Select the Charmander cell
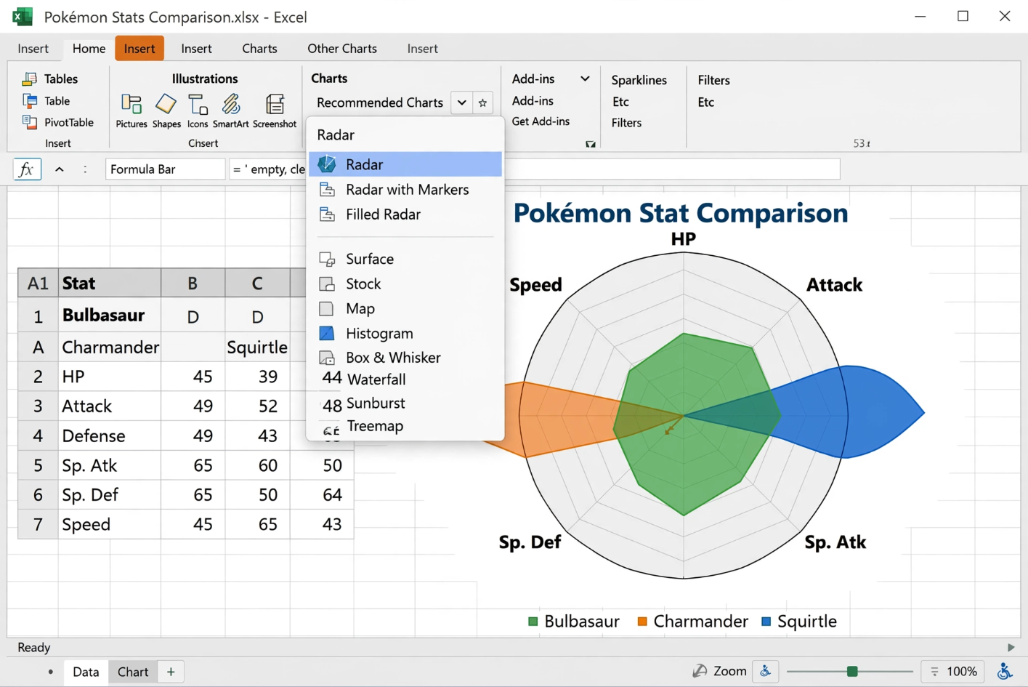This screenshot has width=1028, height=687. point(110,347)
